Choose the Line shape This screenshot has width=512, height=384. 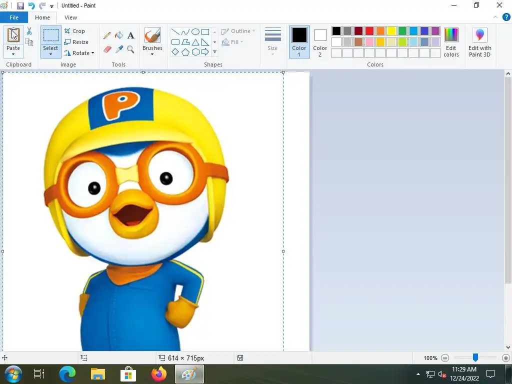175,31
